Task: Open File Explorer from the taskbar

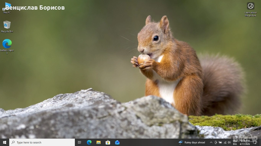Action: [x=98, y=142]
